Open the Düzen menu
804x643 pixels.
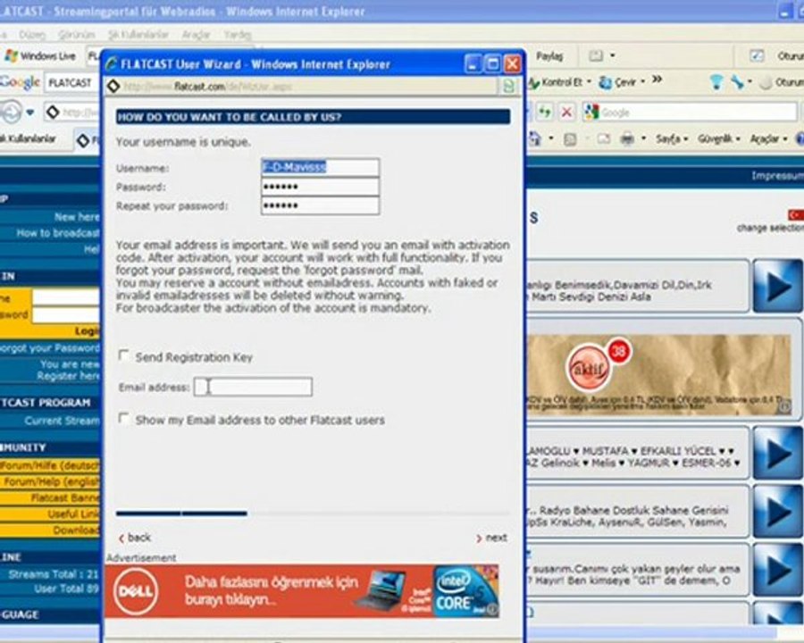32,34
